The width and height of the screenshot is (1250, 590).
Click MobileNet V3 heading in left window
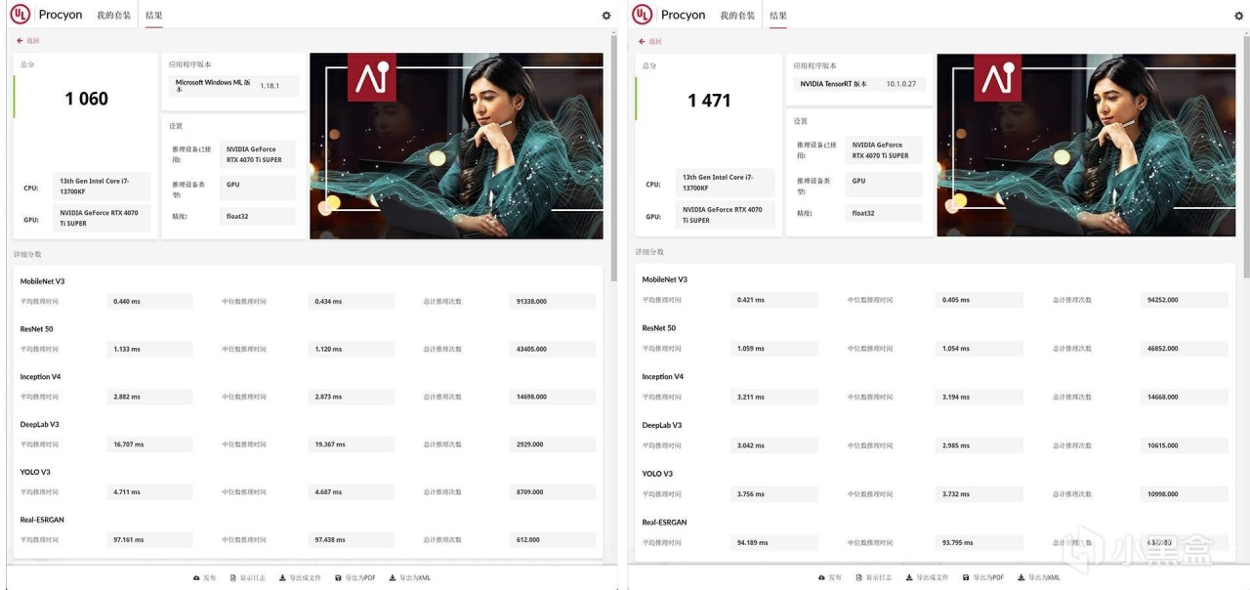click(42, 281)
